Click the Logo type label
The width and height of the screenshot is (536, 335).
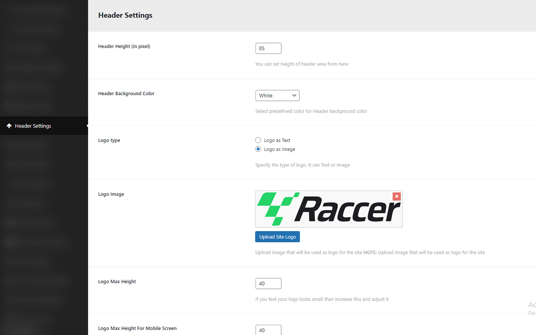click(x=109, y=141)
